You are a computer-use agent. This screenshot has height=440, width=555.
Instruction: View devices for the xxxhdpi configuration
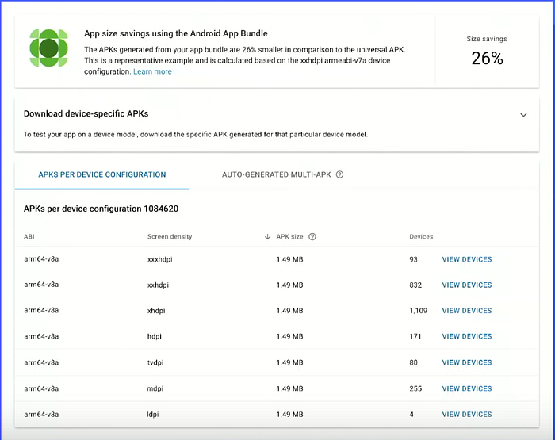(x=467, y=259)
